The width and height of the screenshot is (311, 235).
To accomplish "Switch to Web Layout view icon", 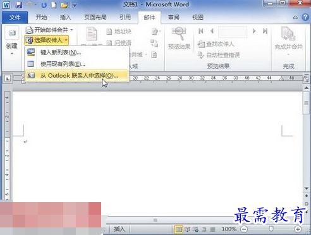I will point(195,229).
